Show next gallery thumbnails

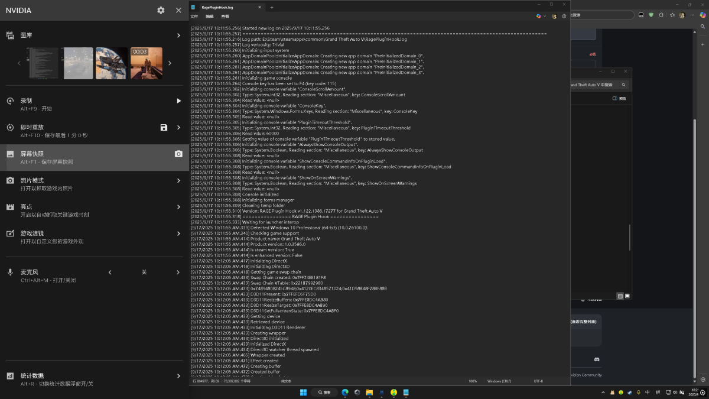point(170,63)
